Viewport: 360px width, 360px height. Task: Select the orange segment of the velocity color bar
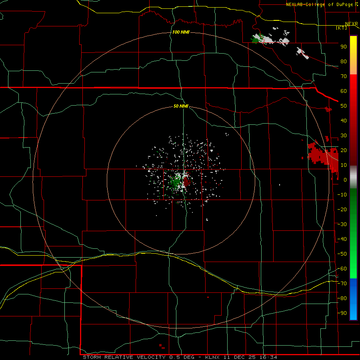click(353, 66)
